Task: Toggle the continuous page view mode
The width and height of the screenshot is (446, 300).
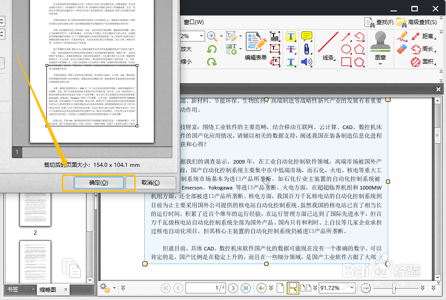Action: point(293,288)
